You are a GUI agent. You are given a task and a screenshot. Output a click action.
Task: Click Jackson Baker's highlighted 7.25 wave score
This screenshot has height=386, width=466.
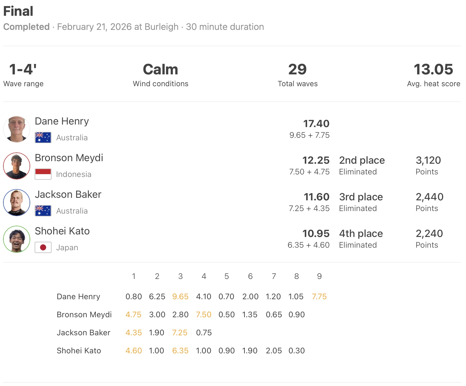180,333
